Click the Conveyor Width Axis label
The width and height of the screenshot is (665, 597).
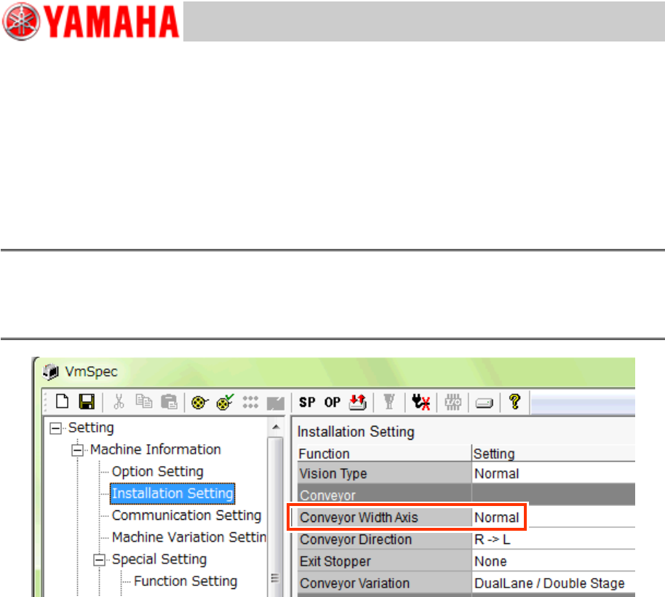tap(359, 518)
